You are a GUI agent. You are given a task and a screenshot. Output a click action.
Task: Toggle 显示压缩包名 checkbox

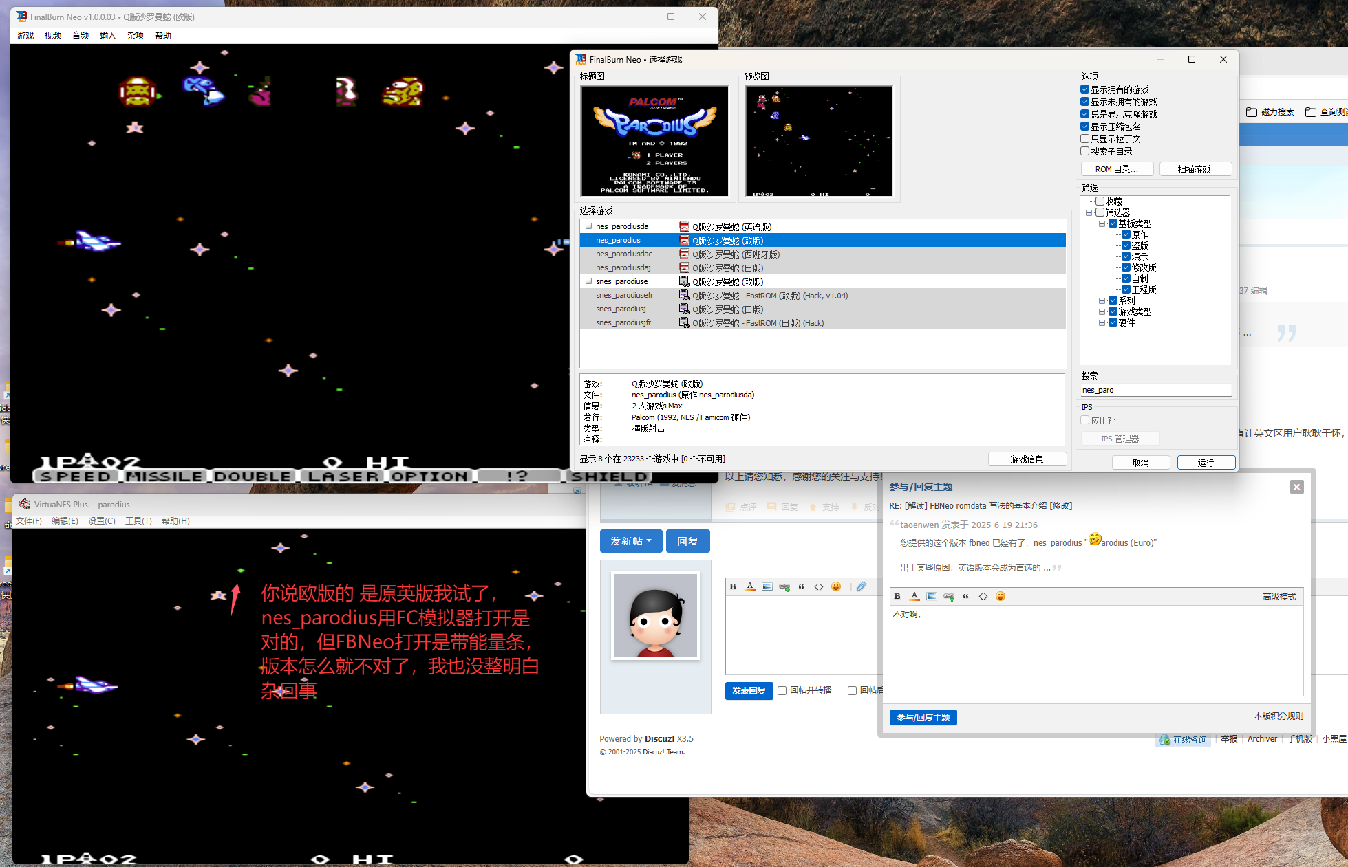pos(1084,127)
